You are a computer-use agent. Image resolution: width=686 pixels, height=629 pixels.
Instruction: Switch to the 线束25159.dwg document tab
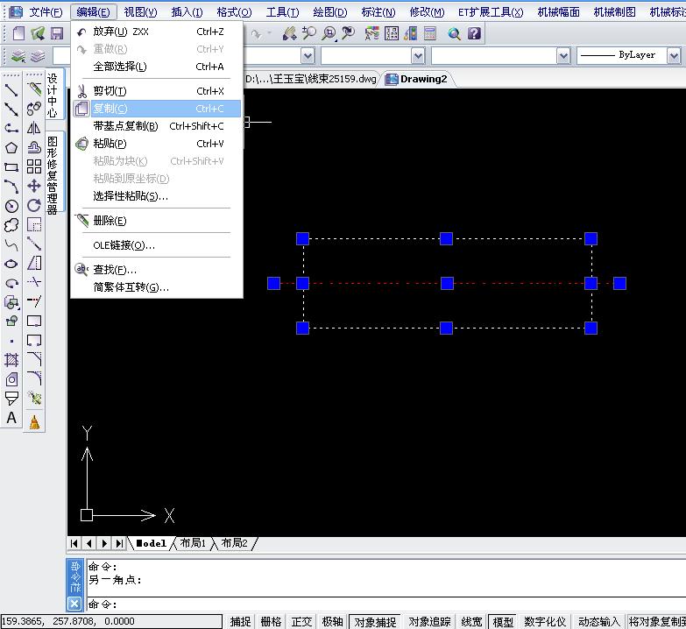(x=312, y=79)
